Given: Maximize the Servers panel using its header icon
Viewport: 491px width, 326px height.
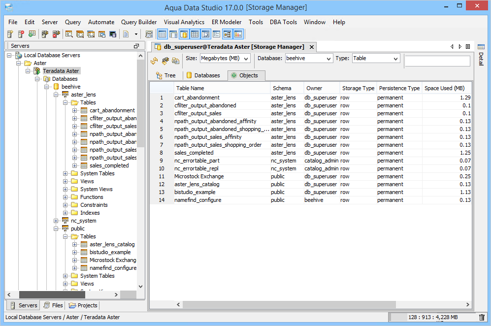Looking at the screenshot, I should click(136, 46).
